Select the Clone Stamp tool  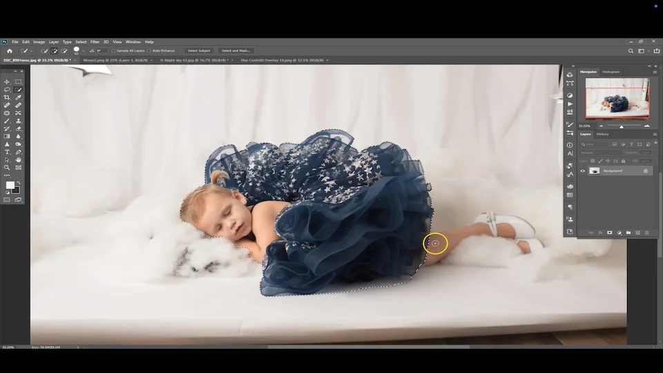[x=18, y=121]
